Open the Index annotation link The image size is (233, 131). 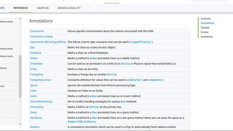tap(33, 91)
